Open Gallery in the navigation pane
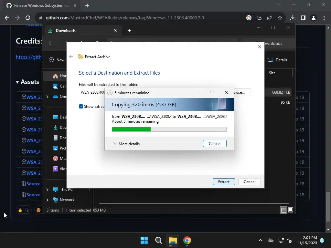The height and width of the screenshot is (248, 331). 59,86
